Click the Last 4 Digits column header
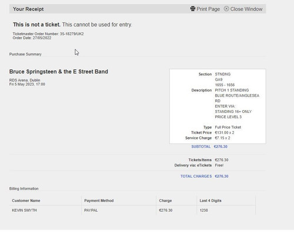This screenshot has height=233, width=294. (211, 201)
